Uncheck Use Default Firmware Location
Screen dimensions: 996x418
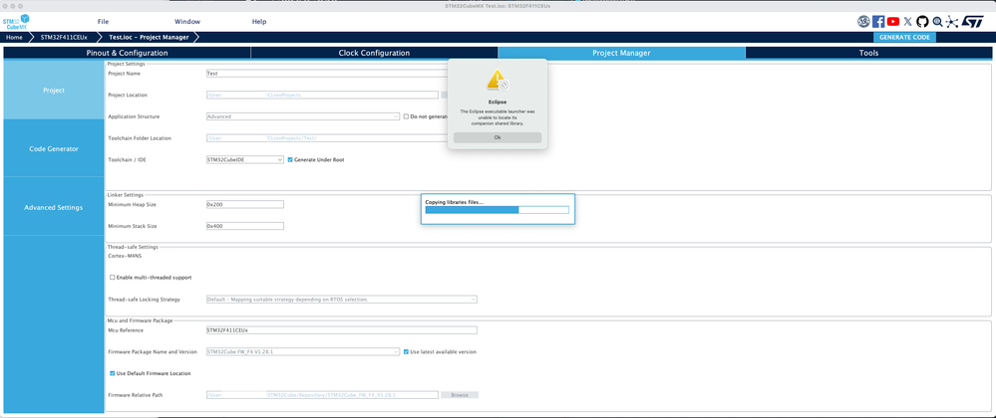click(113, 373)
